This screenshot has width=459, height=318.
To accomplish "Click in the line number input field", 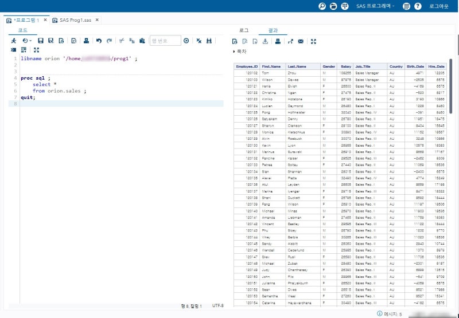I will 165,41.
